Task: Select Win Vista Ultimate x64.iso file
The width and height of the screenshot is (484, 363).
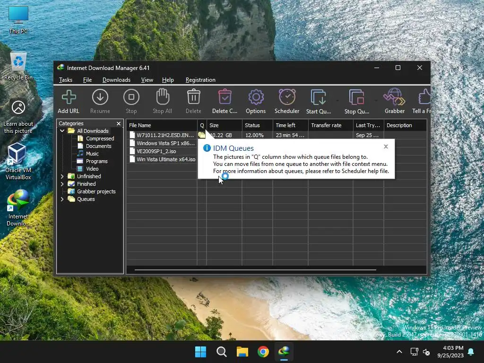Action: coord(163,159)
